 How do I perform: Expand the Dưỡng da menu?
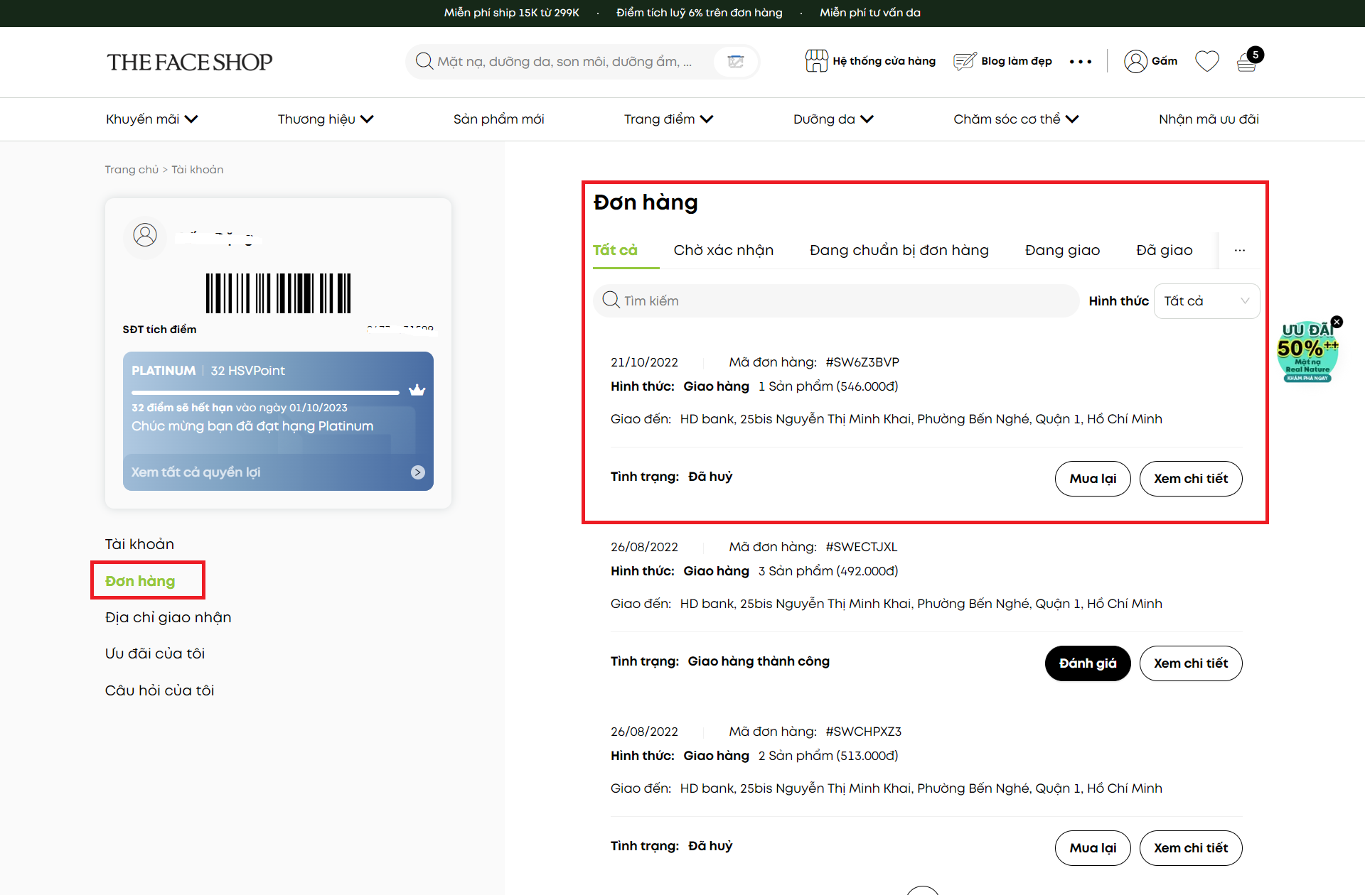click(x=833, y=119)
